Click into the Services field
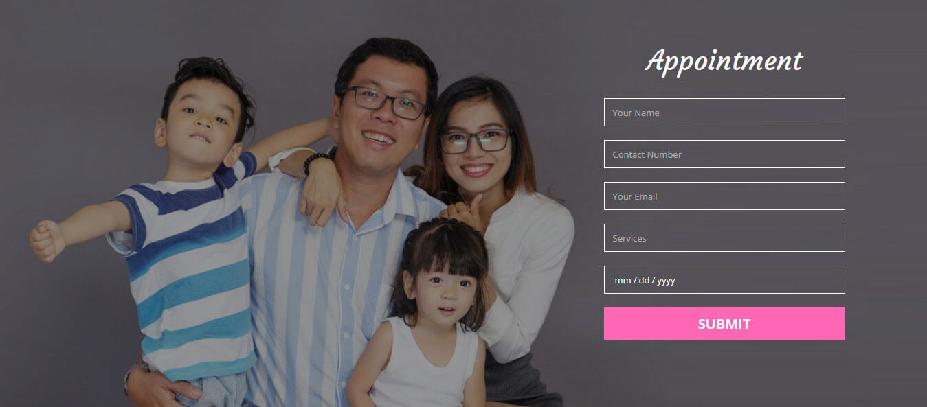 coord(724,237)
